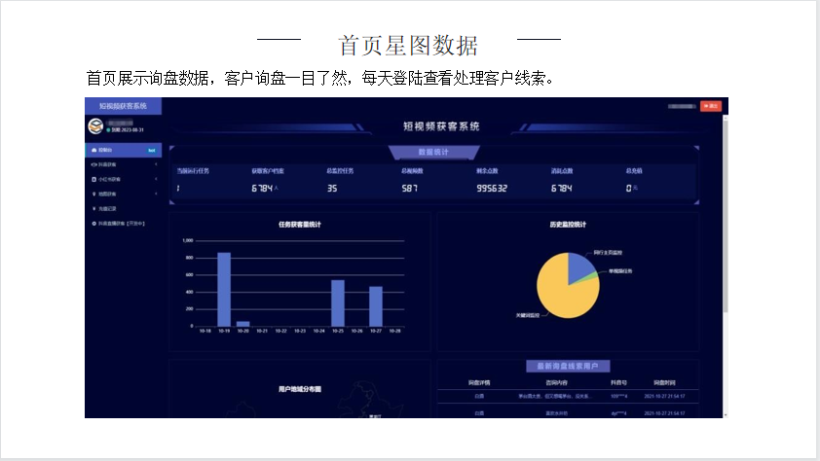Click the 同行主页监控 pie label
Screen dimensions: 820x461
608,253
